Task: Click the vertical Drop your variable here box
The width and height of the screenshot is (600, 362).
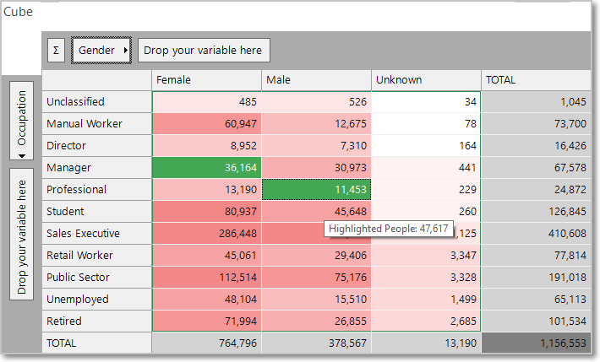Action: (x=21, y=235)
